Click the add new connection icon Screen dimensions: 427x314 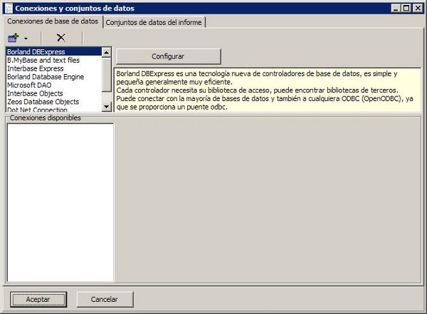pyautogui.click(x=14, y=38)
